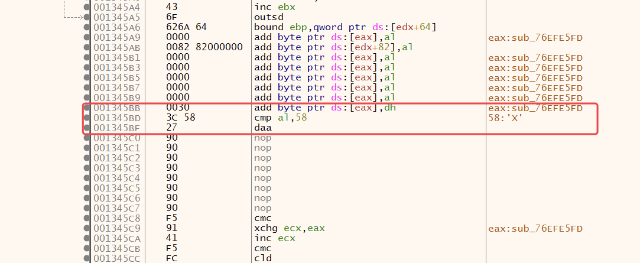Click the first nop at 001345C0
640x263 pixels.
pos(262,138)
